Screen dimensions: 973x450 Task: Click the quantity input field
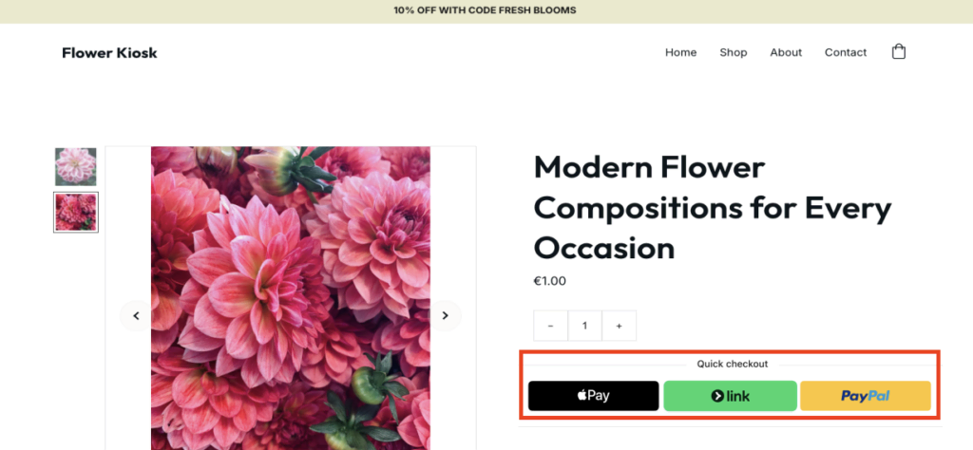[x=584, y=326]
